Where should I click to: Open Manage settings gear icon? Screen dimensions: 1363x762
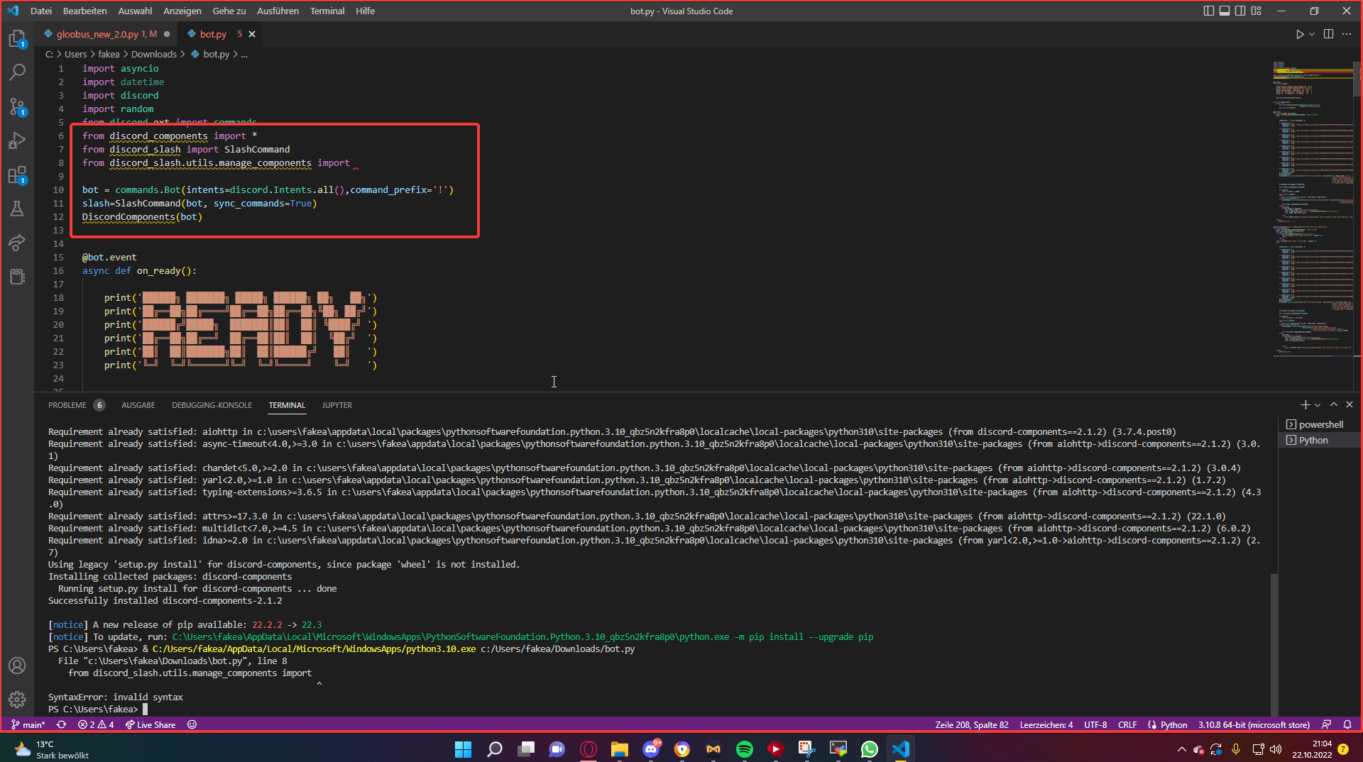(17, 700)
